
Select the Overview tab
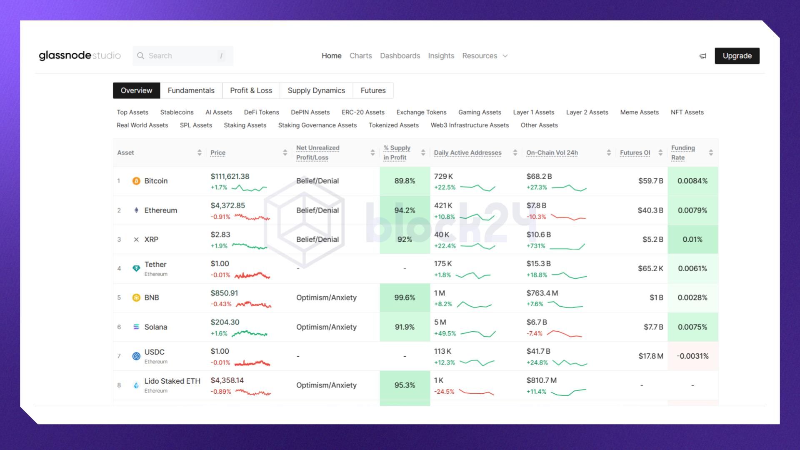pyautogui.click(x=136, y=90)
